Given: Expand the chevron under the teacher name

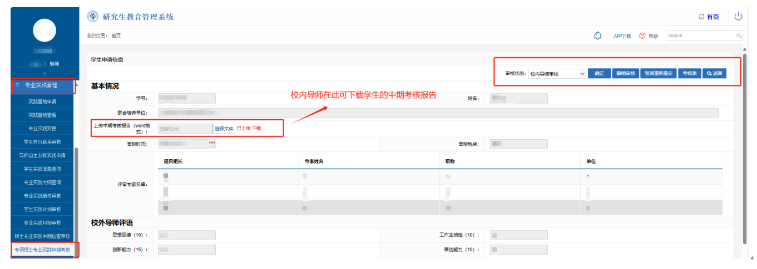Looking at the screenshot, I should click(44, 73).
